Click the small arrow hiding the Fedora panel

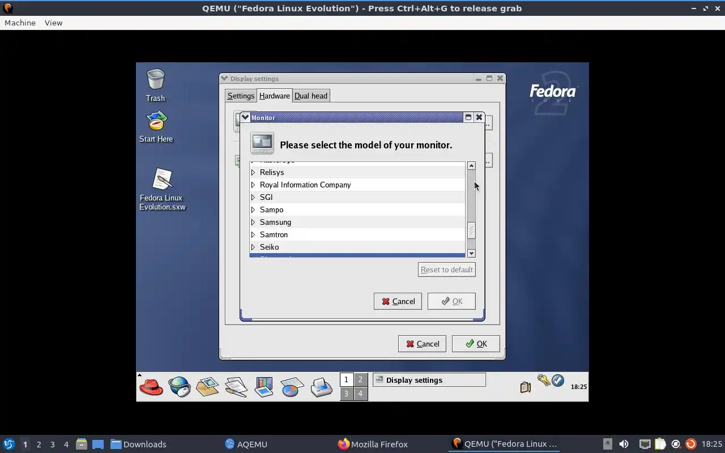pyautogui.click(x=139, y=375)
